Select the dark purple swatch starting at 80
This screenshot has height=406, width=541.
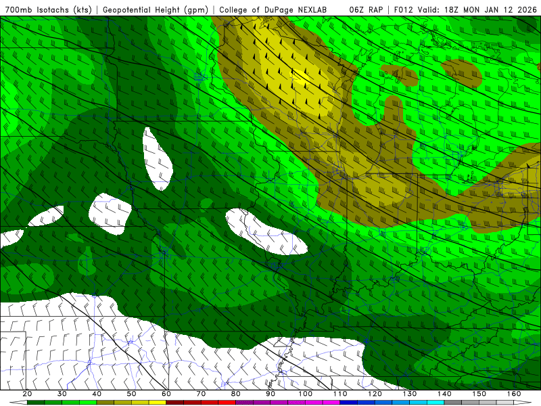[244, 403]
